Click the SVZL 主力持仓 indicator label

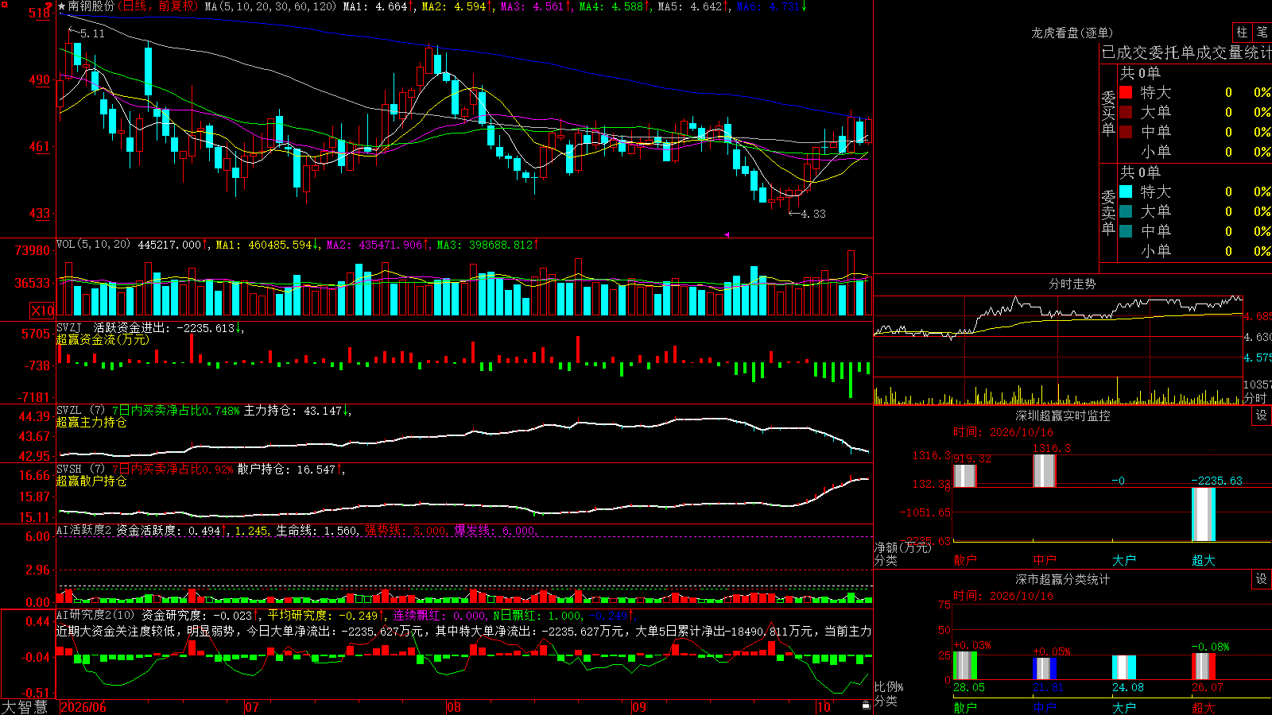204,411
